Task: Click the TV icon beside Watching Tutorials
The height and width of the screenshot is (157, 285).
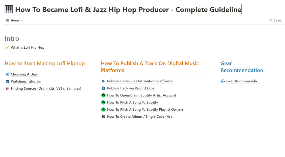Action: [7, 81]
